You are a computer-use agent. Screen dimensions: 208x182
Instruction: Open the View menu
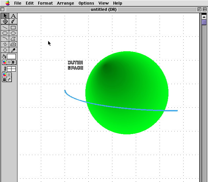[x=104, y=3]
